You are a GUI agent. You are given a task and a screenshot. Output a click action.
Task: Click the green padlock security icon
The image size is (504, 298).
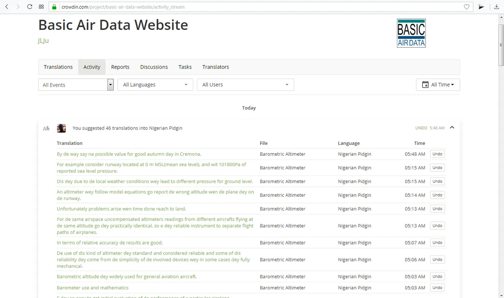tap(54, 7)
